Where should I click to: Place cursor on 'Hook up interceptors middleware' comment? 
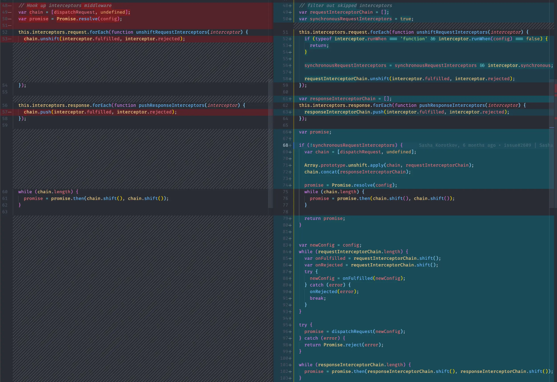point(65,6)
